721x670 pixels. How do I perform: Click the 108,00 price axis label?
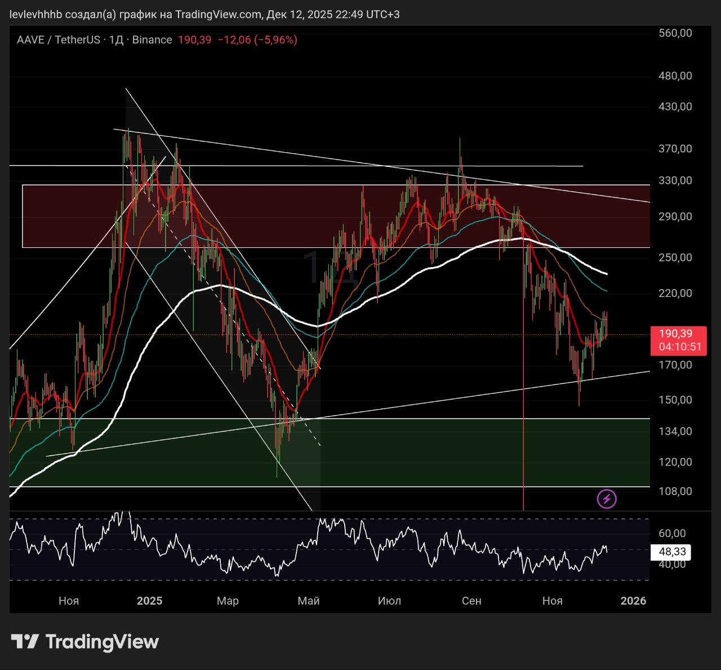click(x=675, y=491)
